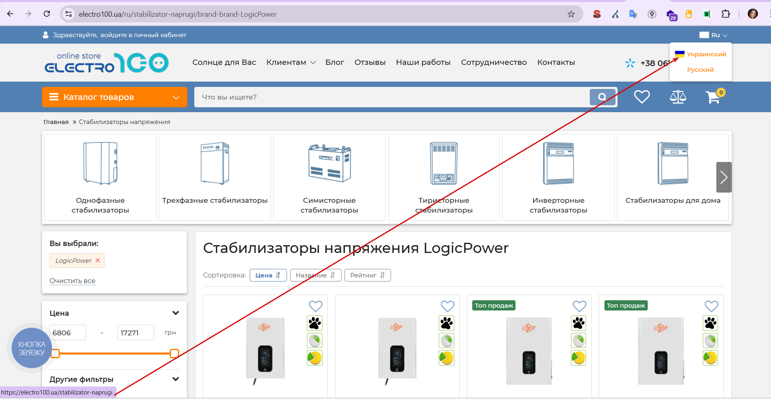
Task: Open the site information icon in address bar
Action: [69, 14]
